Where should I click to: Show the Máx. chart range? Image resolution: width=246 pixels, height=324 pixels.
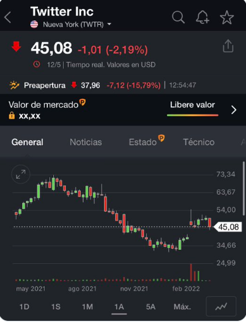tap(182, 307)
